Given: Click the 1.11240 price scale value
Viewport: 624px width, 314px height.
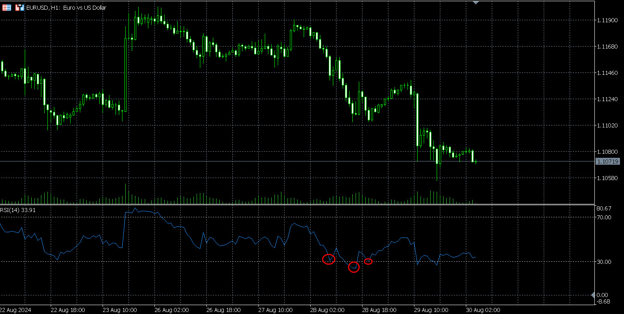Looking at the screenshot, I should [607, 99].
